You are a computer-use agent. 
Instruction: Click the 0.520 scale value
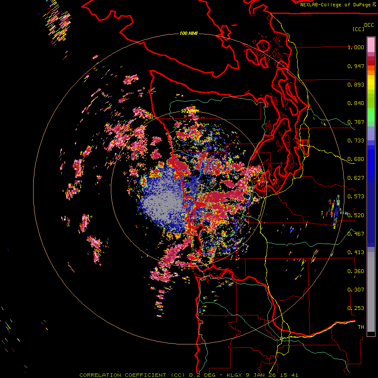[x=356, y=215]
